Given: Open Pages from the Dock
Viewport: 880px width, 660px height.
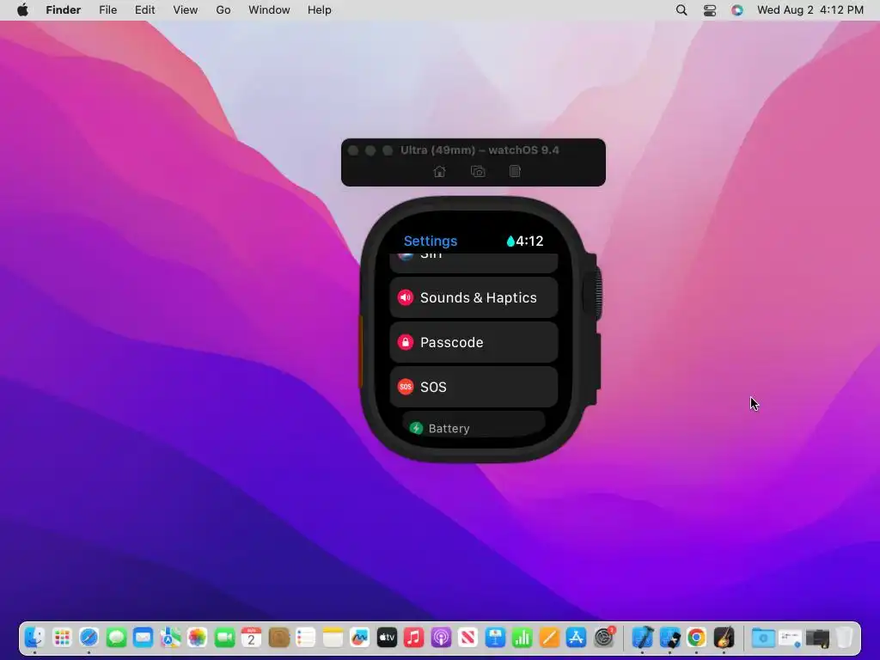Looking at the screenshot, I should click(549, 638).
